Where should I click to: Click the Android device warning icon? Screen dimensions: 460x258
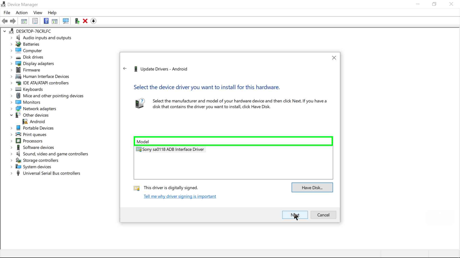pyautogui.click(x=25, y=121)
